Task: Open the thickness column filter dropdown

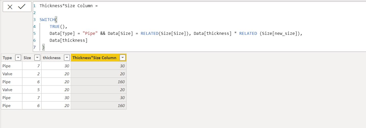Action: tap(67, 58)
